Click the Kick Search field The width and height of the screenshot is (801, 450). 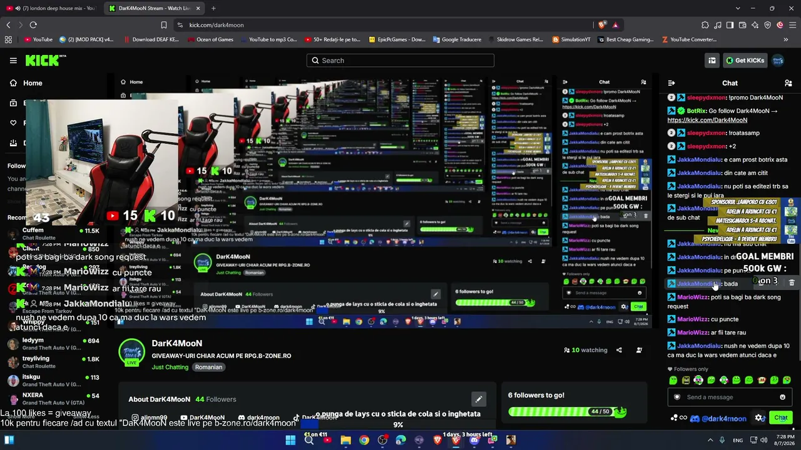(x=400, y=61)
